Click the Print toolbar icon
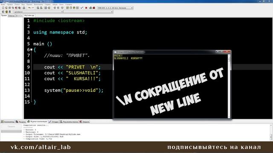The height and width of the screenshot is (153, 273). pyautogui.click(x=24, y=8)
